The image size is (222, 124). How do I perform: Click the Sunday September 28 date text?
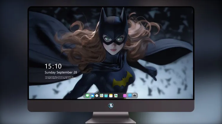[x=61, y=72]
